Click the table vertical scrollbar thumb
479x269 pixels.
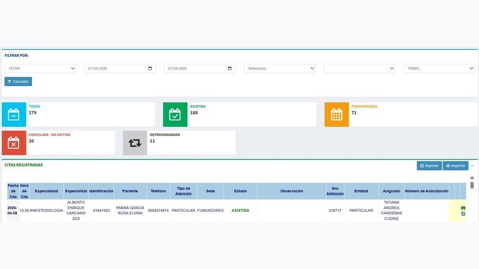point(472,185)
